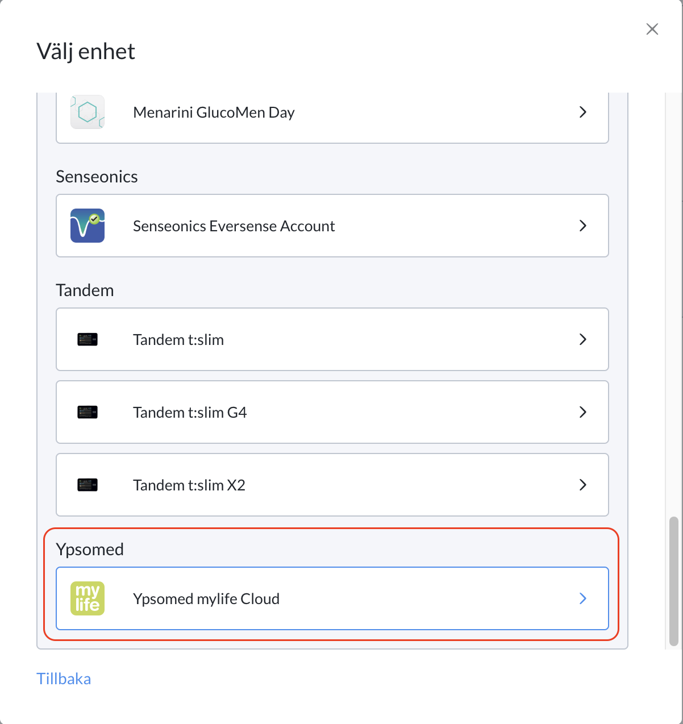Image resolution: width=683 pixels, height=724 pixels.
Task: Expand Senseonics Eversense Account chevron
Action: tap(583, 226)
